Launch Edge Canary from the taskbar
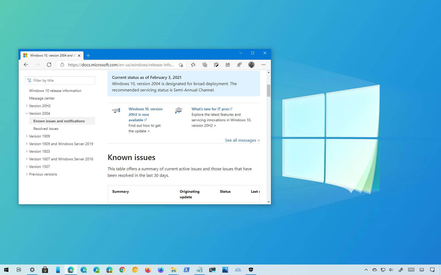 tap(109, 270)
